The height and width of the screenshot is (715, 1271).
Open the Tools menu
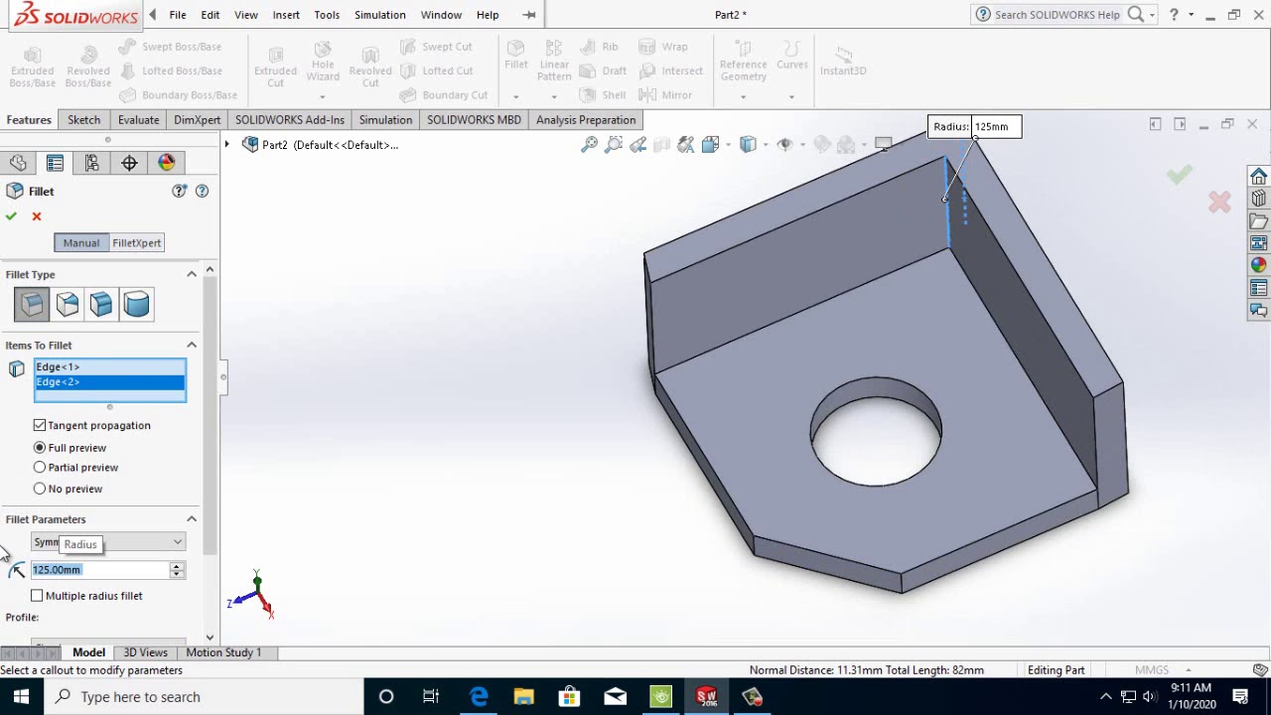[x=327, y=15]
